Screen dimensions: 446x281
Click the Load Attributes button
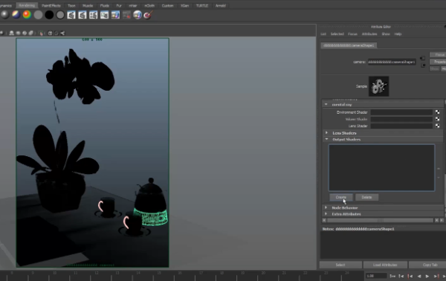point(385,265)
